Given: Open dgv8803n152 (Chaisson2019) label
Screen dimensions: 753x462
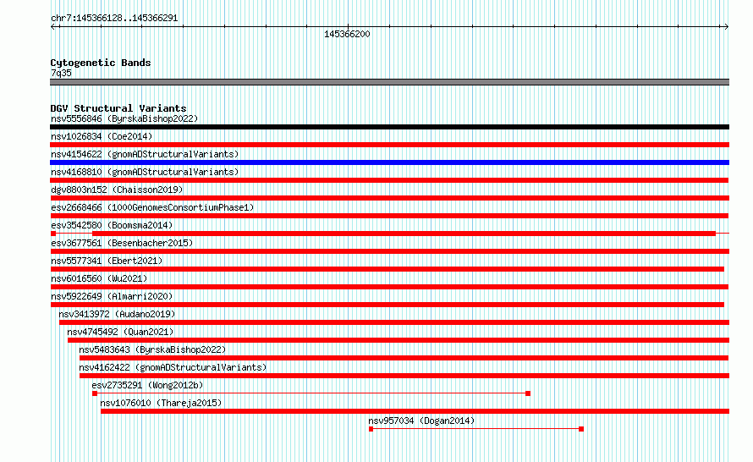Looking at the screenshot, I should (117, 190).
